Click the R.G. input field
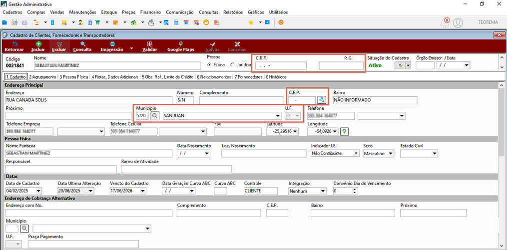This screenshot has height=250, width=507. (341, 65)
